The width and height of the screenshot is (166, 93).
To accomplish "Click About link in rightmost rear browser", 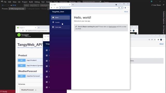I will tap(161, 44).
